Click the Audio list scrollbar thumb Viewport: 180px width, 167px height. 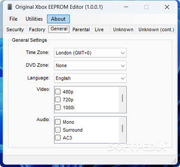122,128
